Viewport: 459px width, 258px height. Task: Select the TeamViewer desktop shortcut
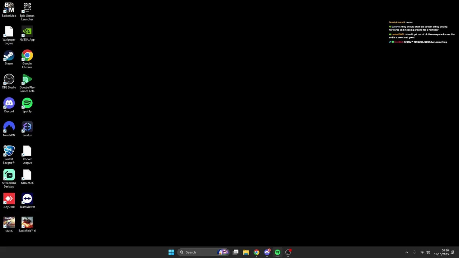coord(27,201)
